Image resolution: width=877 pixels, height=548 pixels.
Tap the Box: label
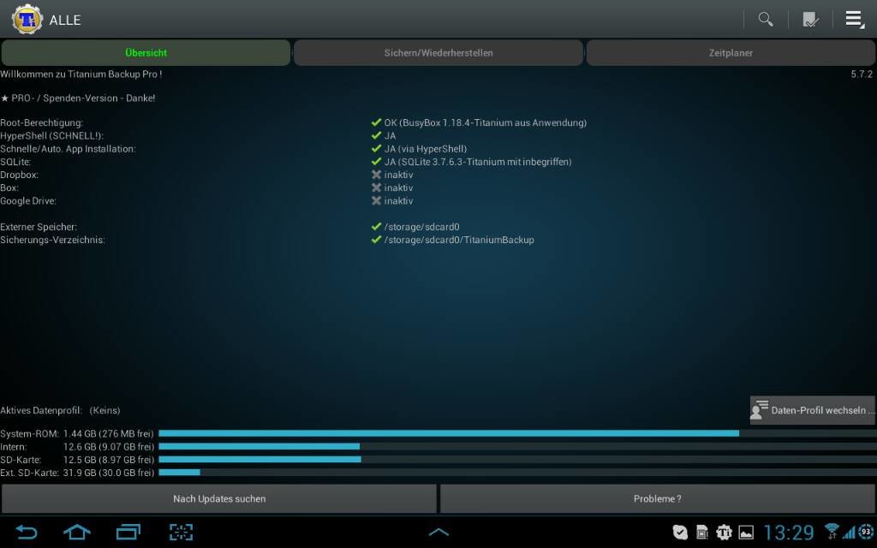click(9, 188)
